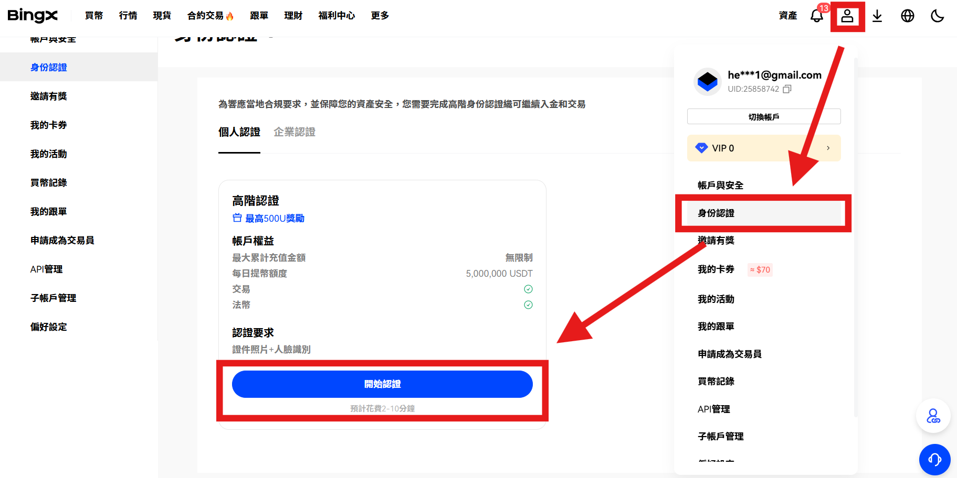
Task: Open the language globe icon
Action: pyautogui.click(x=908, y=16)
